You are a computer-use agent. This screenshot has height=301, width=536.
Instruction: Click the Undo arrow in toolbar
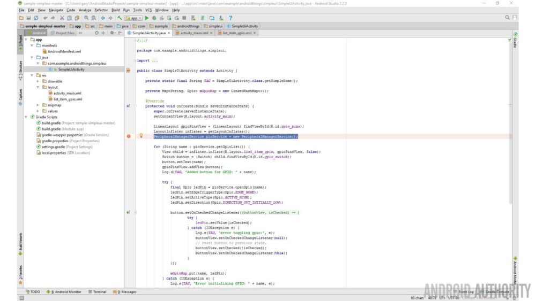click(x=45, y=18)
